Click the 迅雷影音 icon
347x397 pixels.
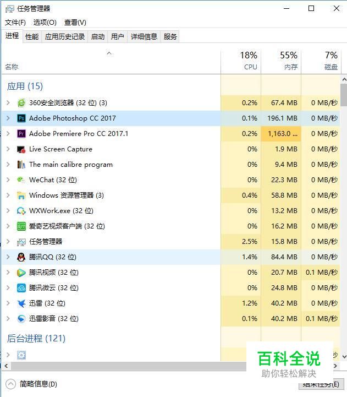pos(21,319)
